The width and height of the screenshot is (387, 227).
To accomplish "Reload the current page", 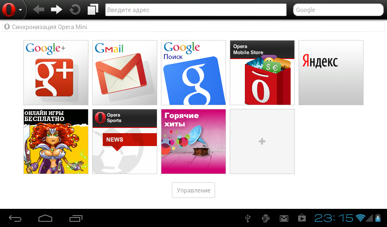I will coord(74,9).
